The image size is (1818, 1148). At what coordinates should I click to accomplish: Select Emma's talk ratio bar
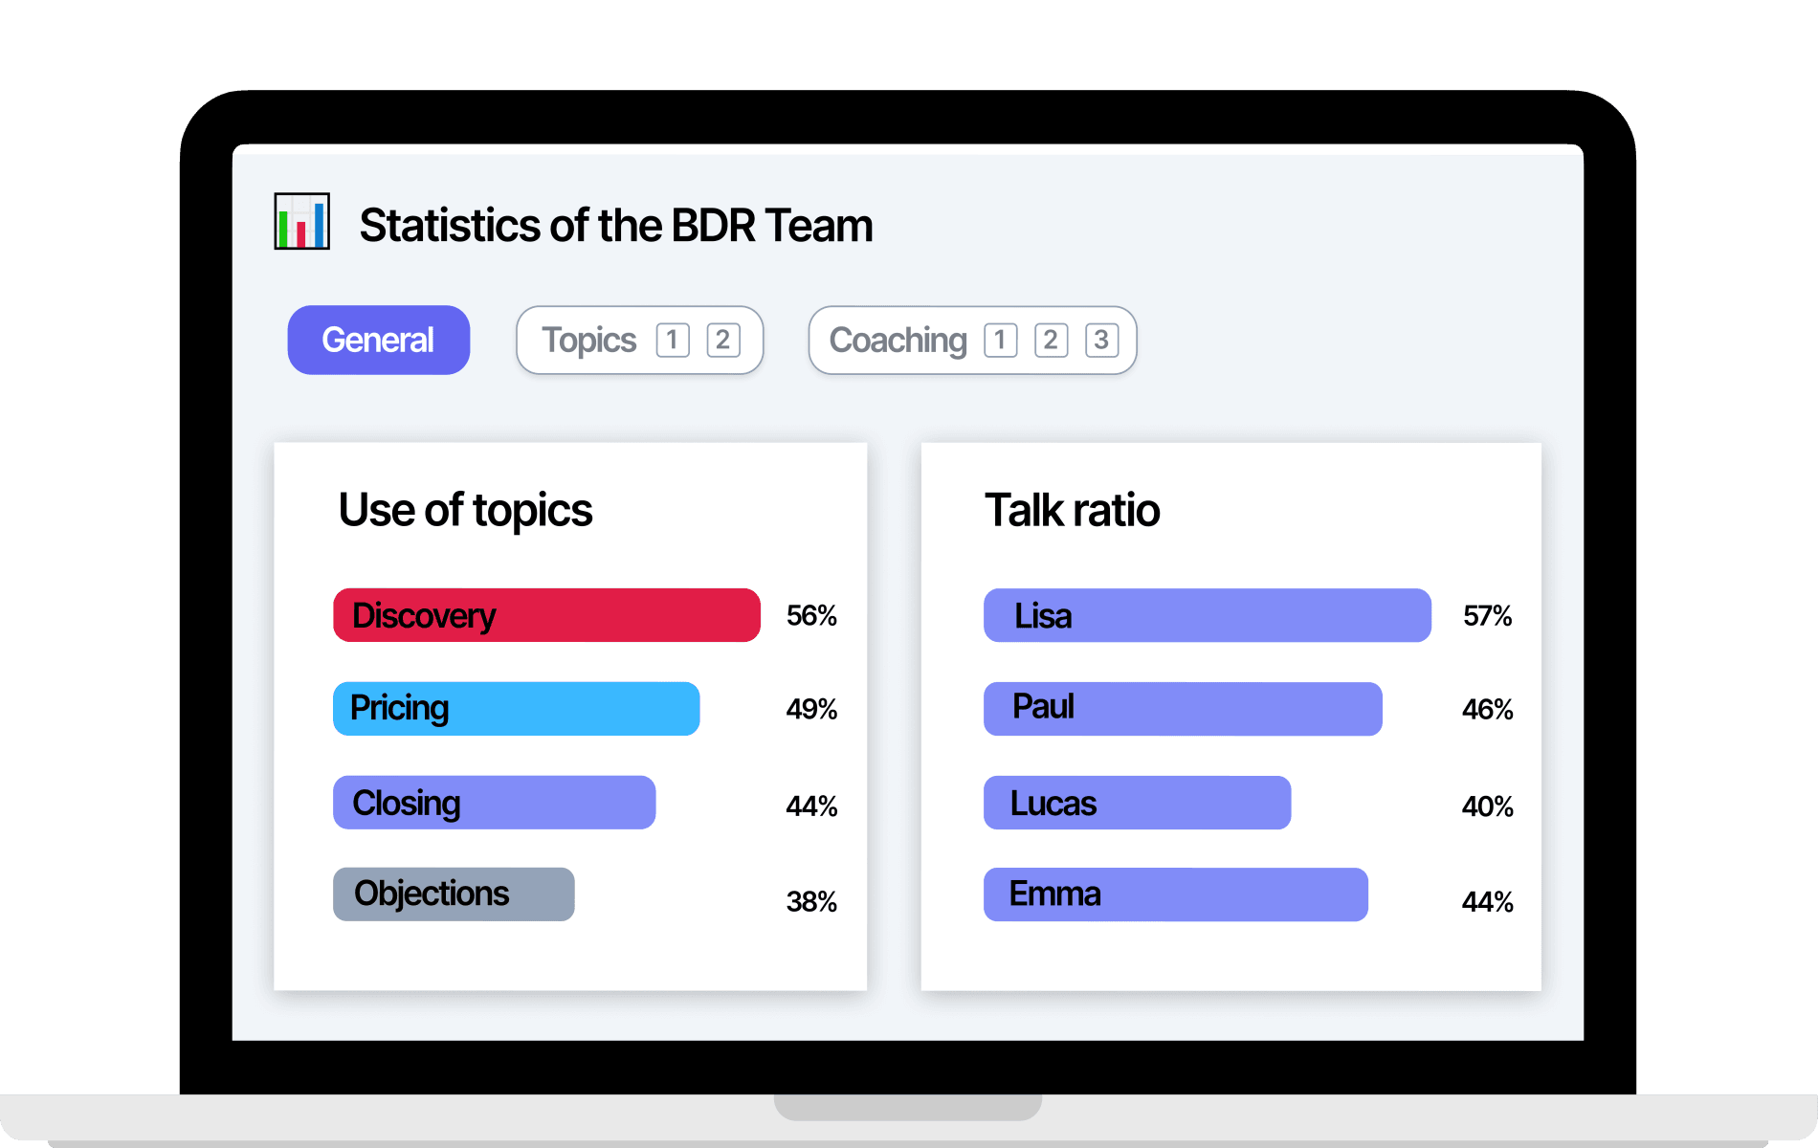coord(1175,894)
